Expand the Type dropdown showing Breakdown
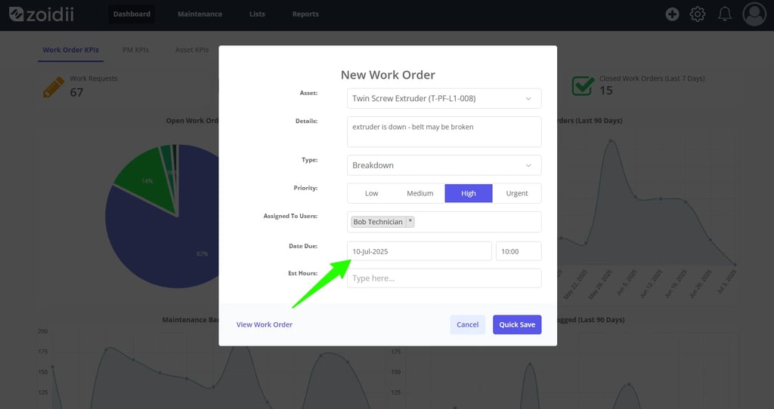Screen dimensions: 774x409 (x=444, y=165)
